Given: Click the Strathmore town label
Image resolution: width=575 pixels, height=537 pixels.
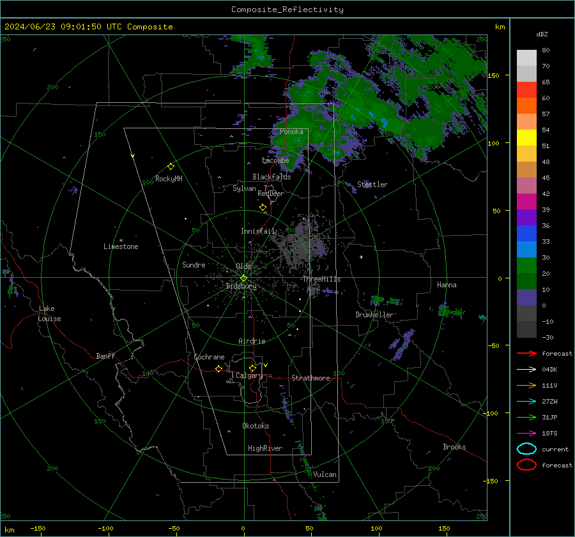Looking at the screenshot, I should coord(310,378).
